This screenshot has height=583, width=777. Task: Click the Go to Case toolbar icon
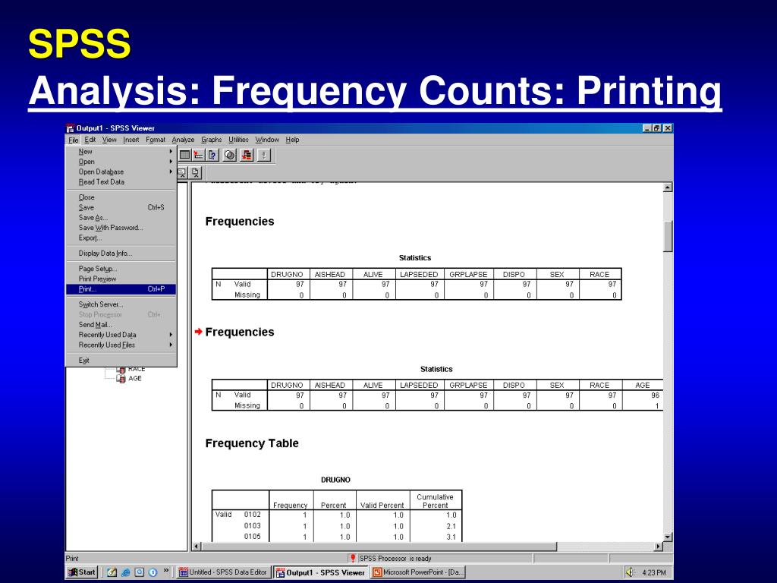pyautogui.click(x=199, y=155)
